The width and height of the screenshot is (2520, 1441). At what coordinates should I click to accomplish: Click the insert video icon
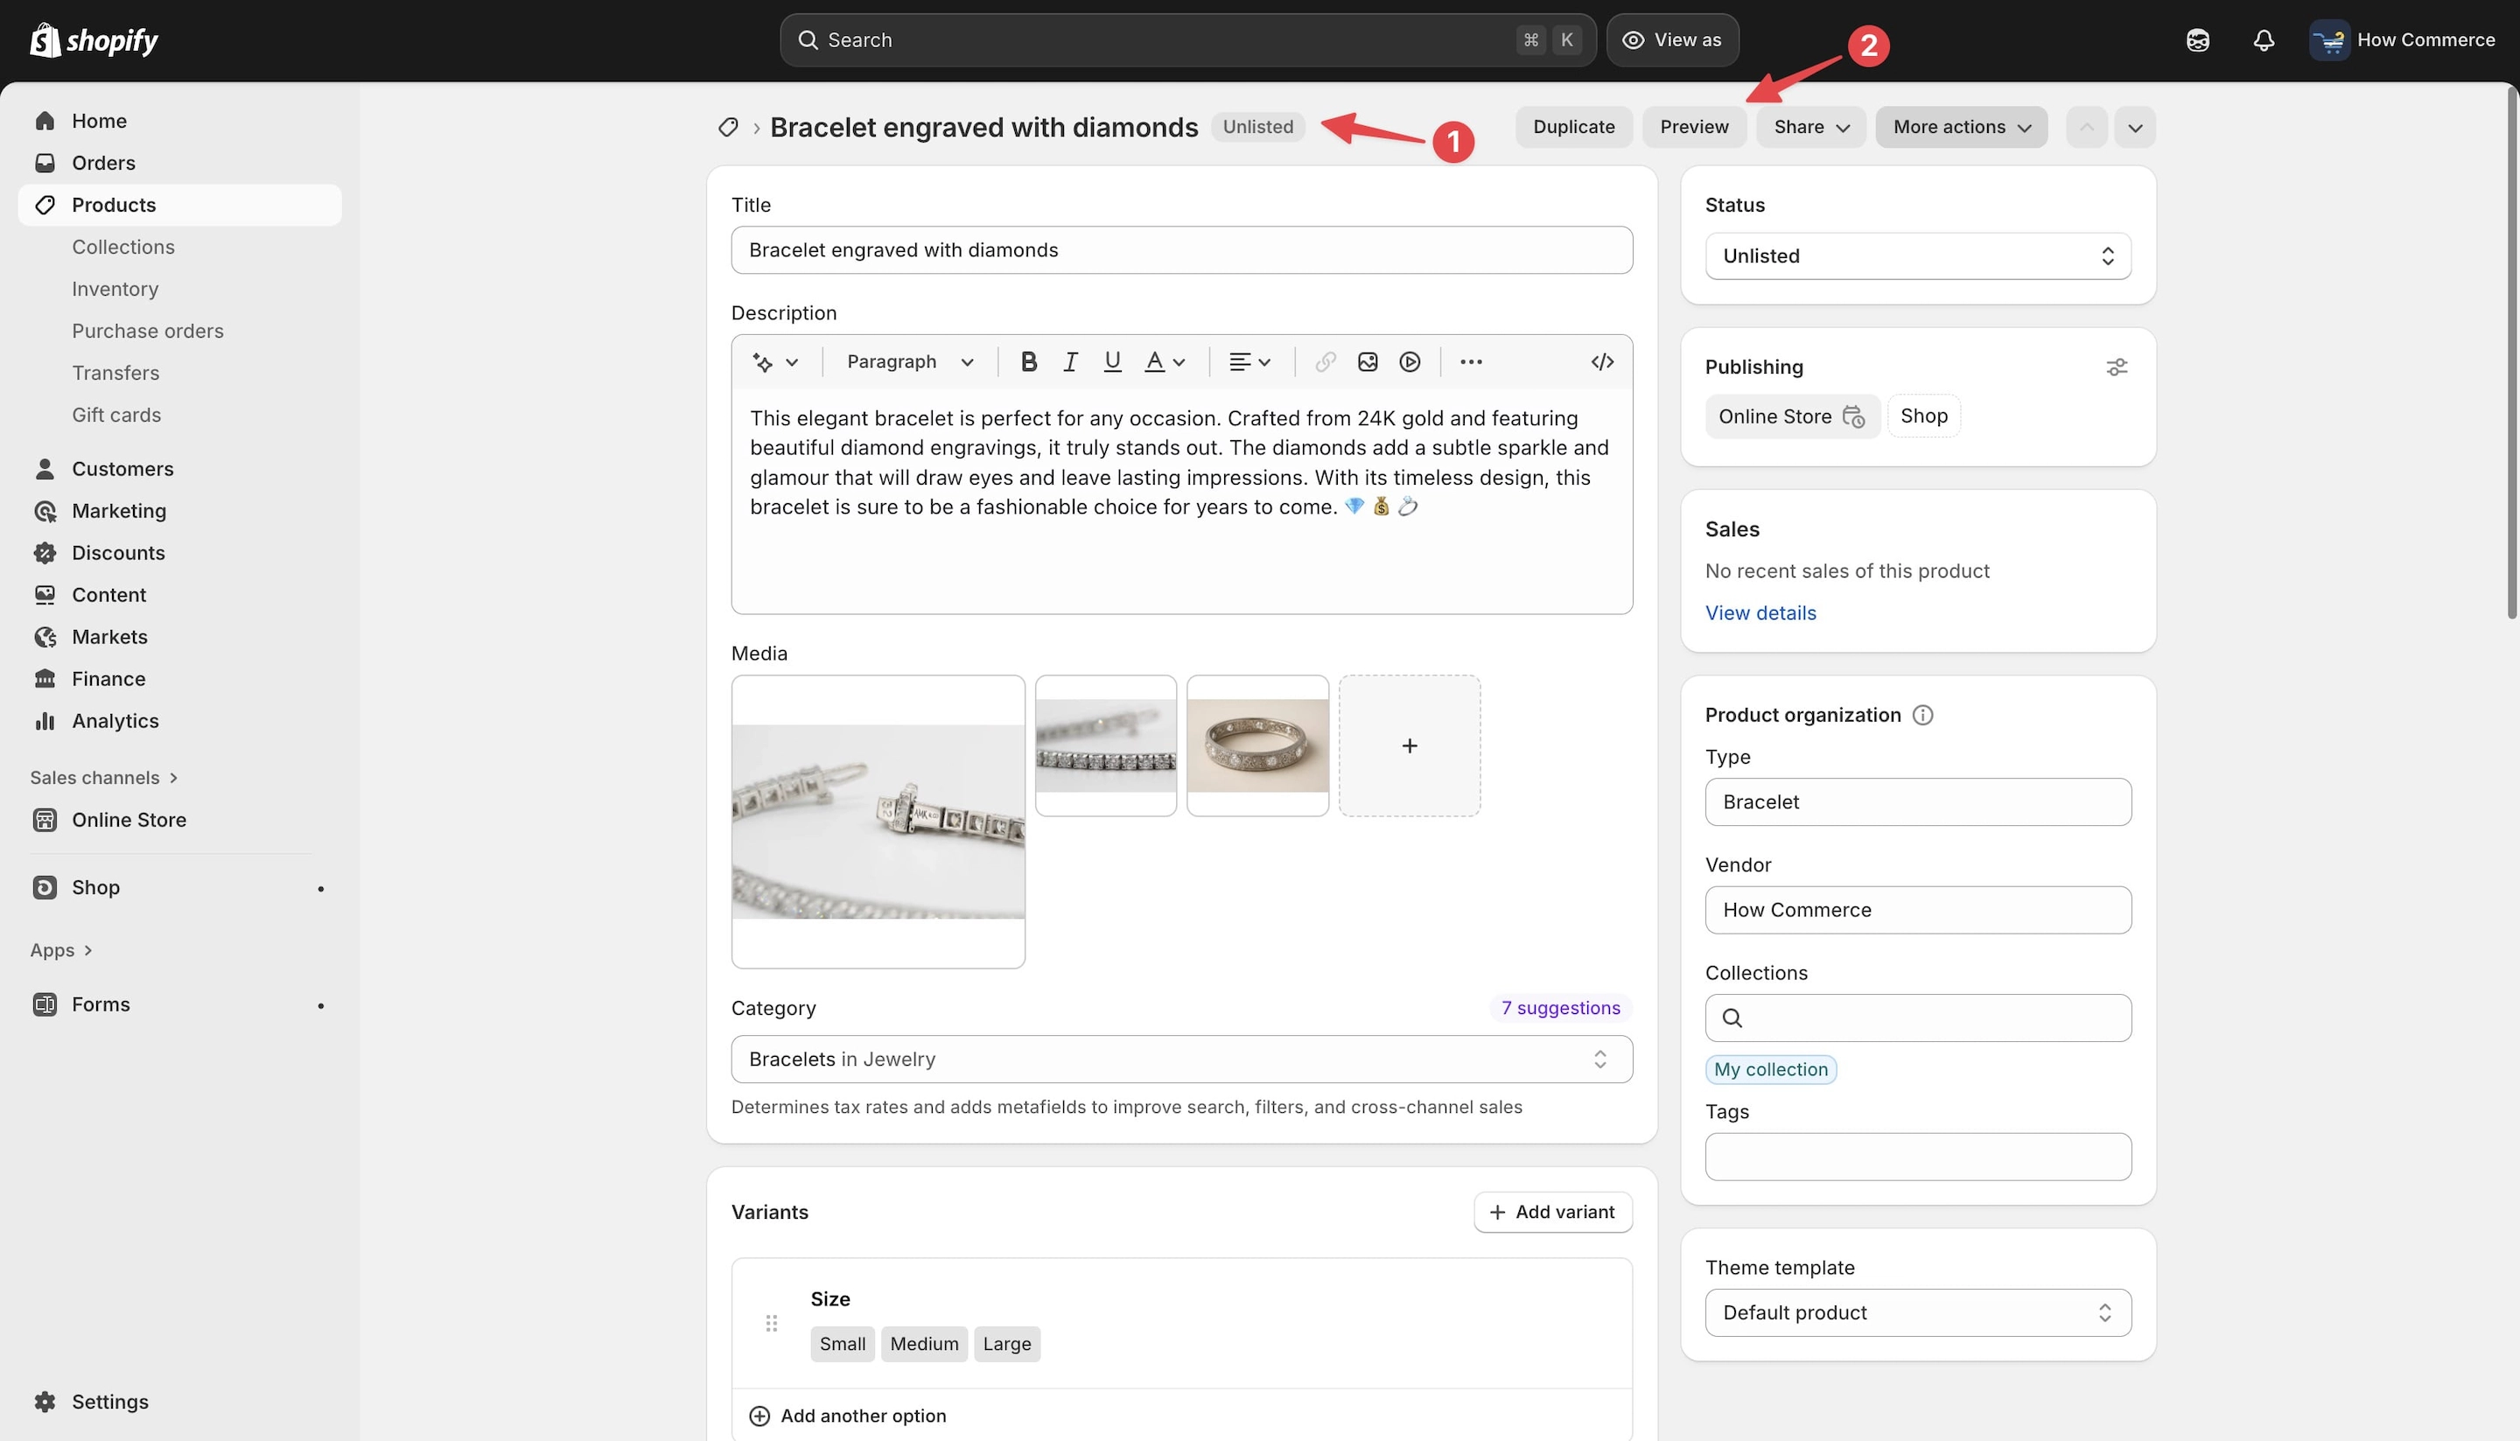[1410, 362]
